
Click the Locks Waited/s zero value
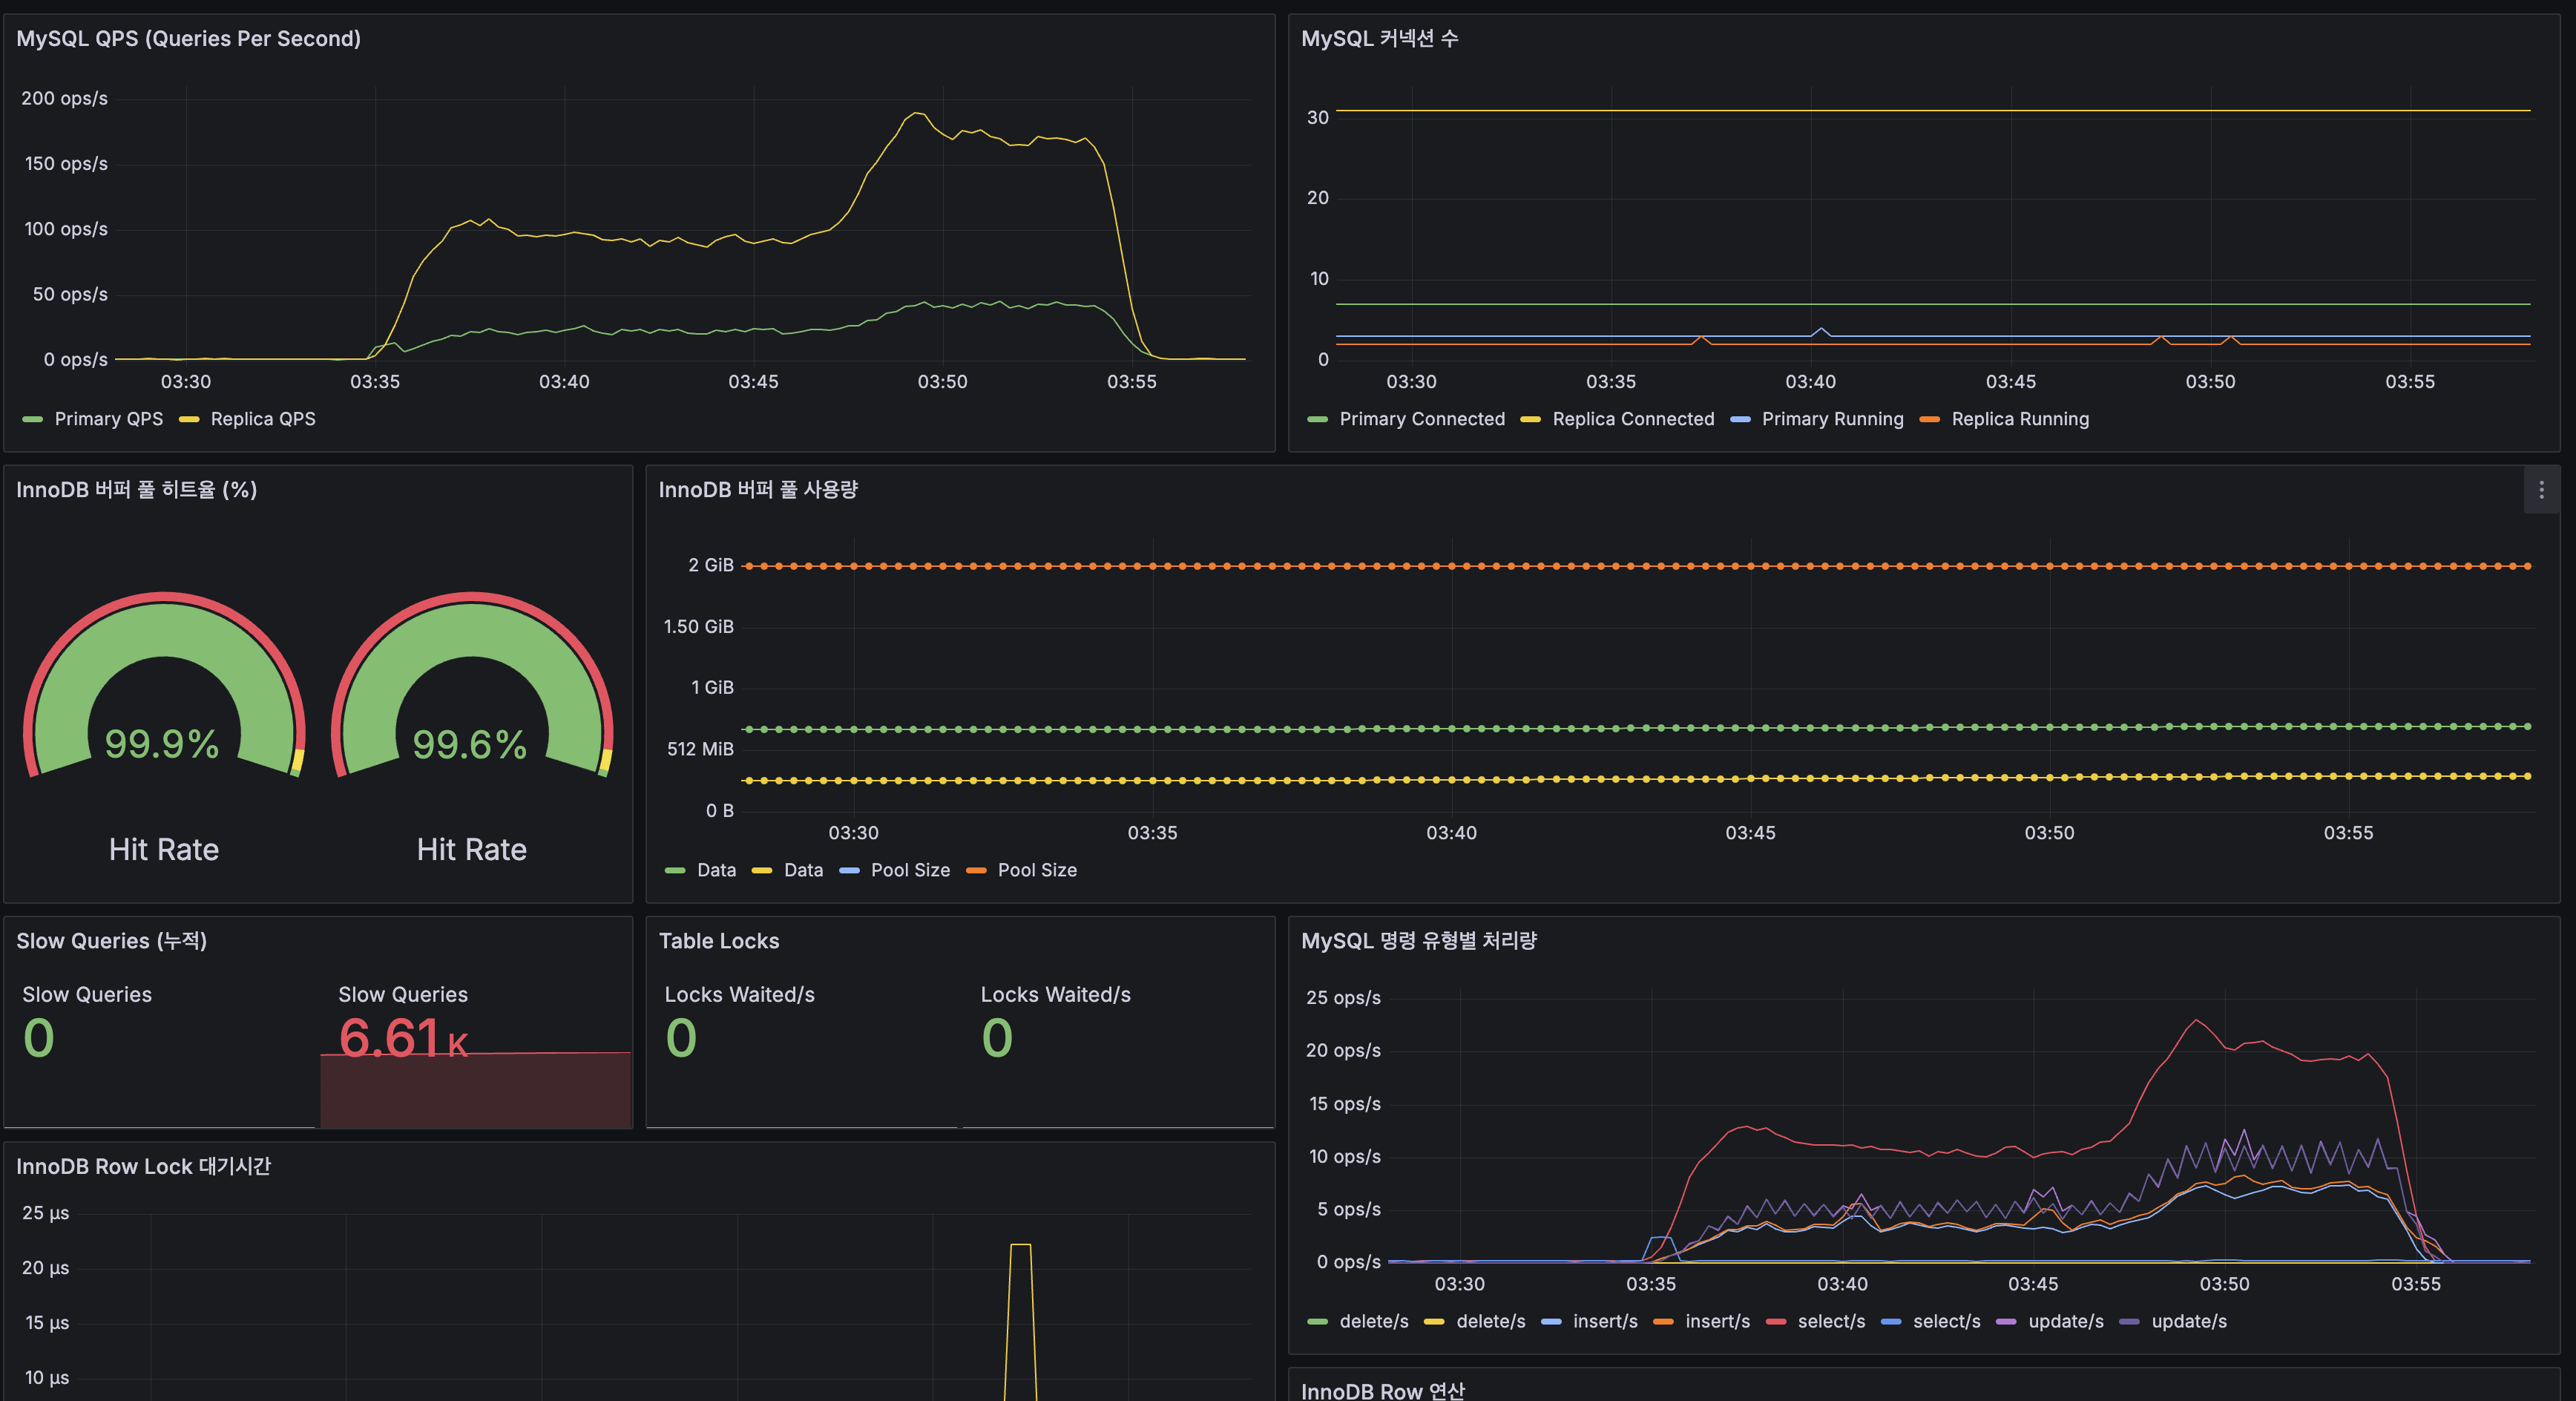click(681, 1038)
